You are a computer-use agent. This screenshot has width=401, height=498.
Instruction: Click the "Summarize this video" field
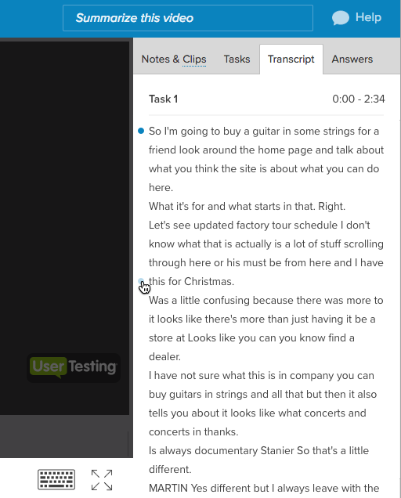(x=188, y=18)
